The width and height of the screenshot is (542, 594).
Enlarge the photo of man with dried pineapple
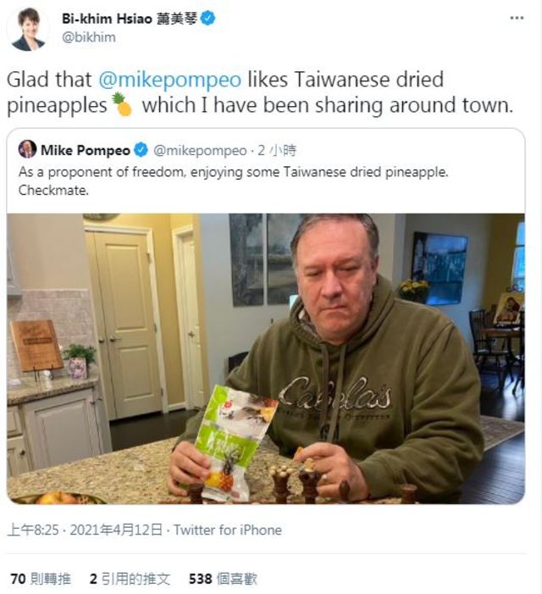click(265, 358)
